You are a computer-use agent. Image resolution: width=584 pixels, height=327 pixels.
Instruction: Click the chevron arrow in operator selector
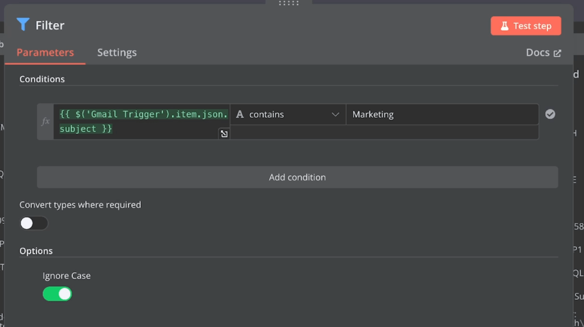(x=335, y=114)
